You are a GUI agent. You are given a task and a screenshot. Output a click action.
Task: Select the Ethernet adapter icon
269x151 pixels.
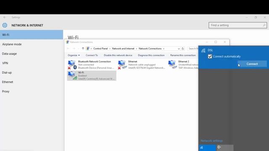[x=122, y=65]
